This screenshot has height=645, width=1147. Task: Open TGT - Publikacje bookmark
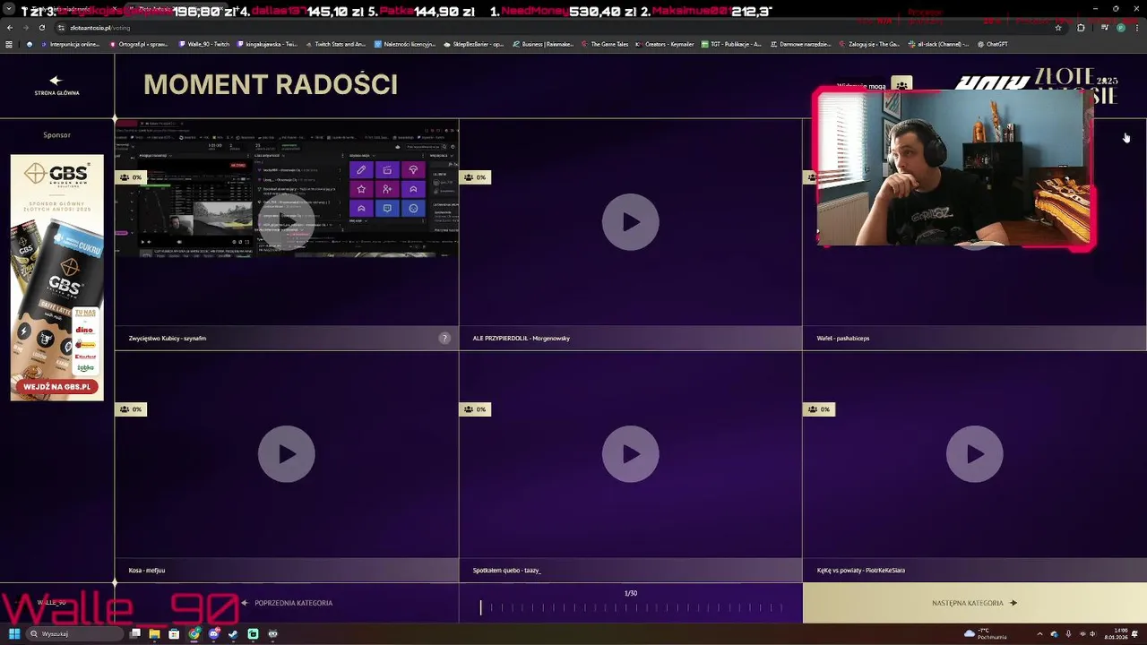pos(732,44)
